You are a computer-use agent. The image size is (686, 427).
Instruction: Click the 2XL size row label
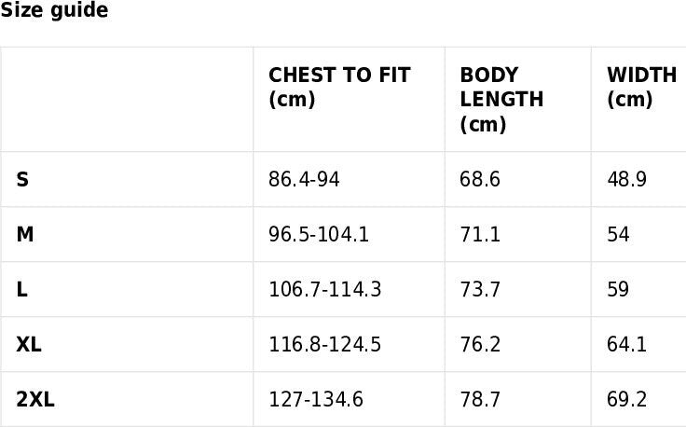[x=35, y=400]
